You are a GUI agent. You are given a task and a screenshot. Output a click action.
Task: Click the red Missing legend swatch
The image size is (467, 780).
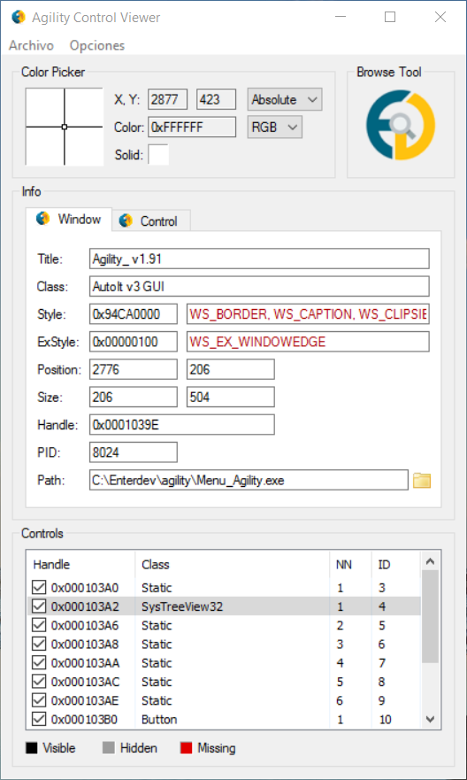pyautogui.click(x=187, y=747)
